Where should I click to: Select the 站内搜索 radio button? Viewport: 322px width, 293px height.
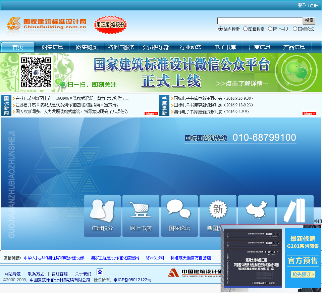click(x=220, y=29)
